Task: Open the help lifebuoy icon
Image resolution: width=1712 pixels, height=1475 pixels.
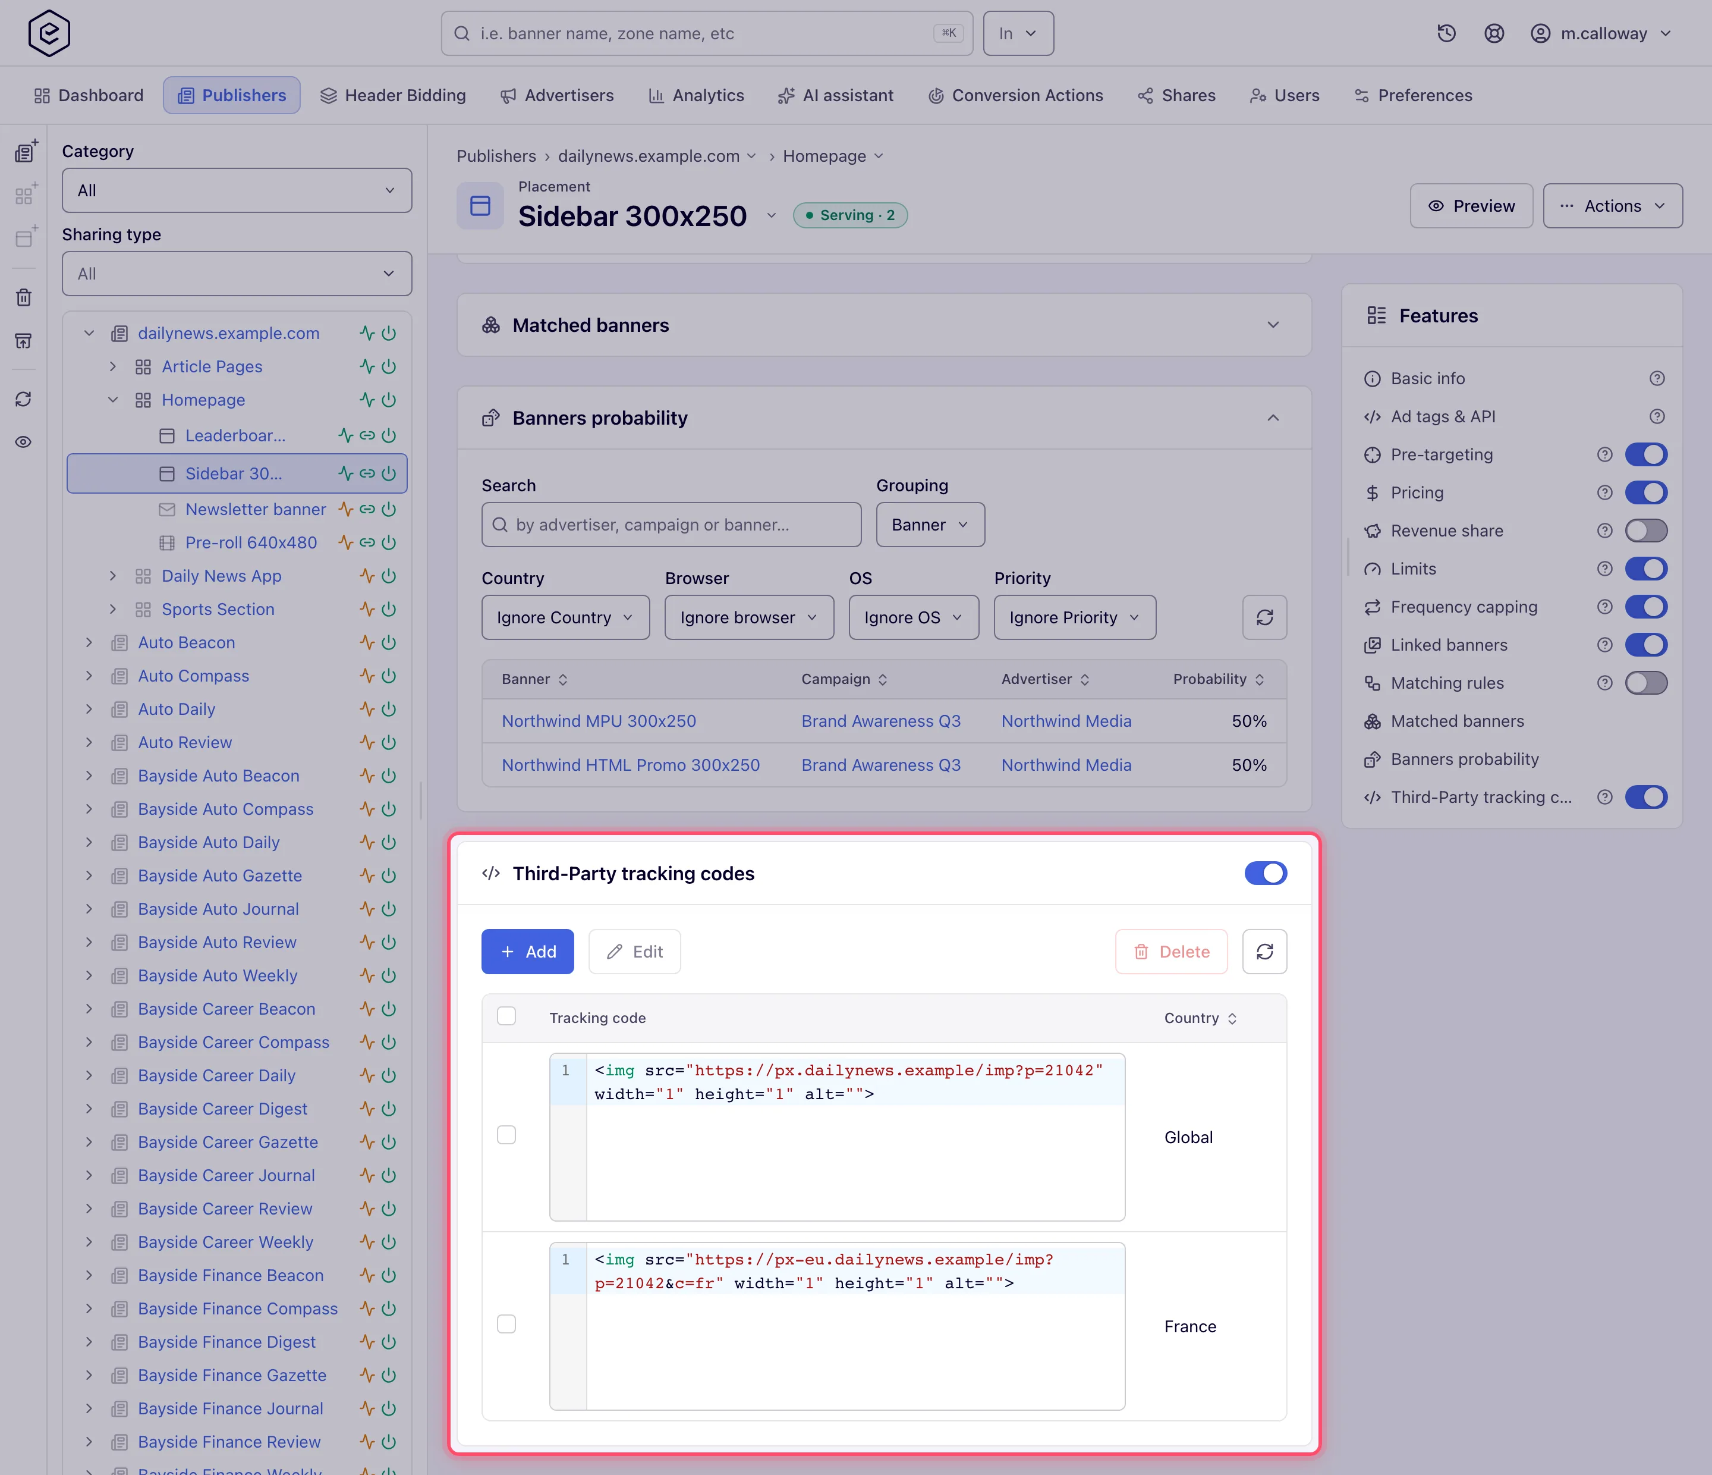Action: point(1494,33)
